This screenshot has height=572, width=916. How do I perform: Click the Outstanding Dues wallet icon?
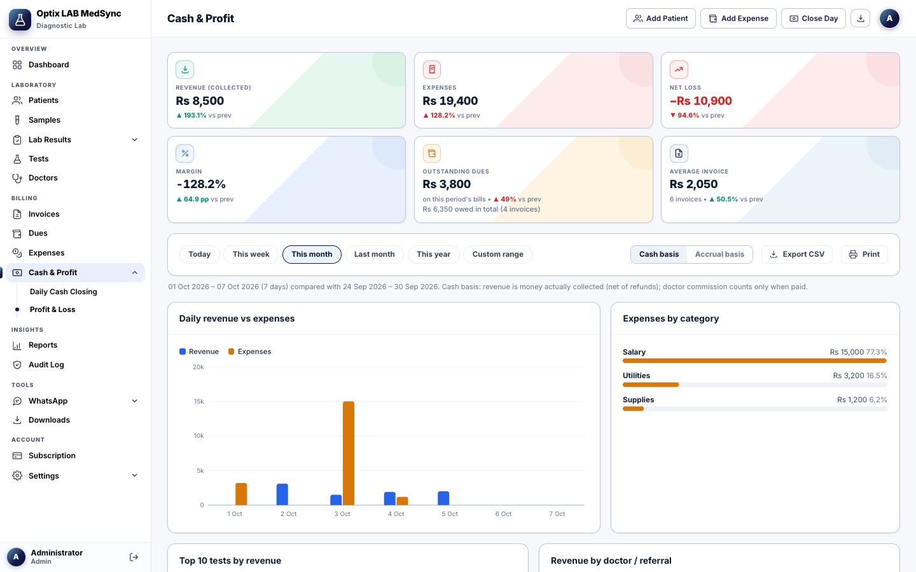click(432, 153)
